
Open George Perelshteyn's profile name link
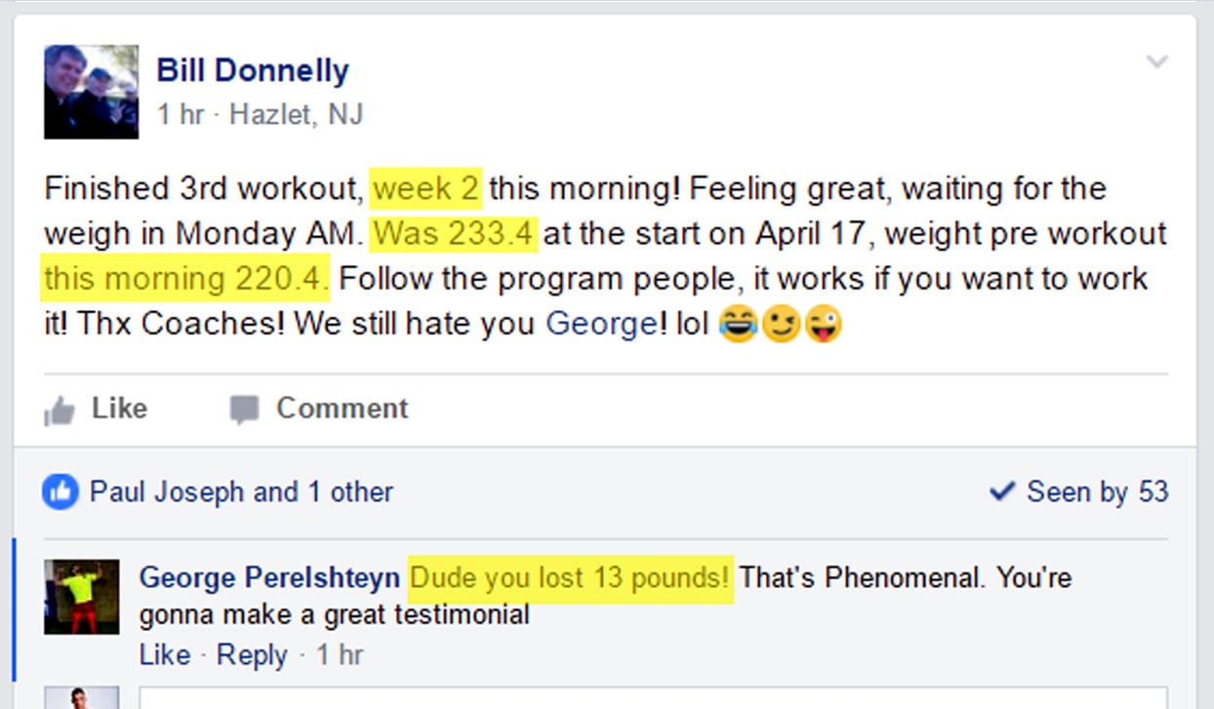pyautogui.click(x=269, y=577)
